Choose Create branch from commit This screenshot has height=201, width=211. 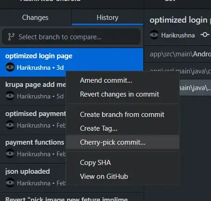click(123, 115)
